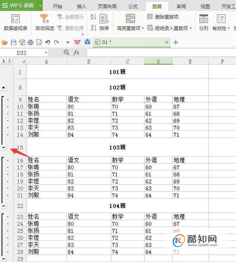This screenshot has width=236, height=262.
Task: Click Remove Duplicates (删除重复项)
Action: 163,17
